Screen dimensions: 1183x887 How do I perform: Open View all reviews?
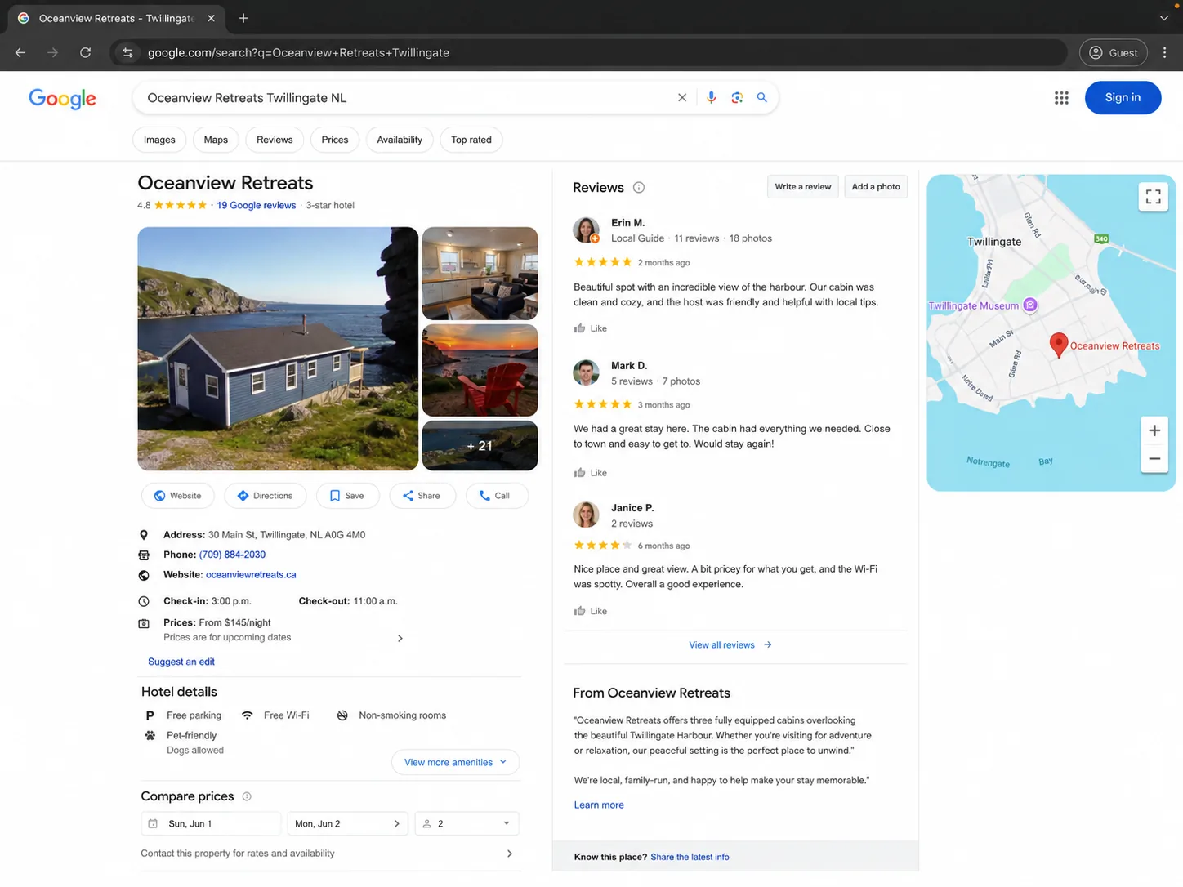pos(730,645)
